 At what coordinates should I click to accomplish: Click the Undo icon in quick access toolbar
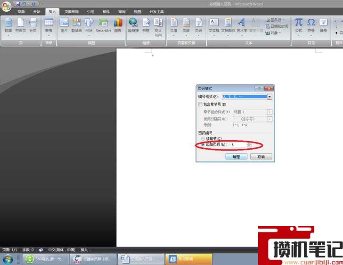24,4
